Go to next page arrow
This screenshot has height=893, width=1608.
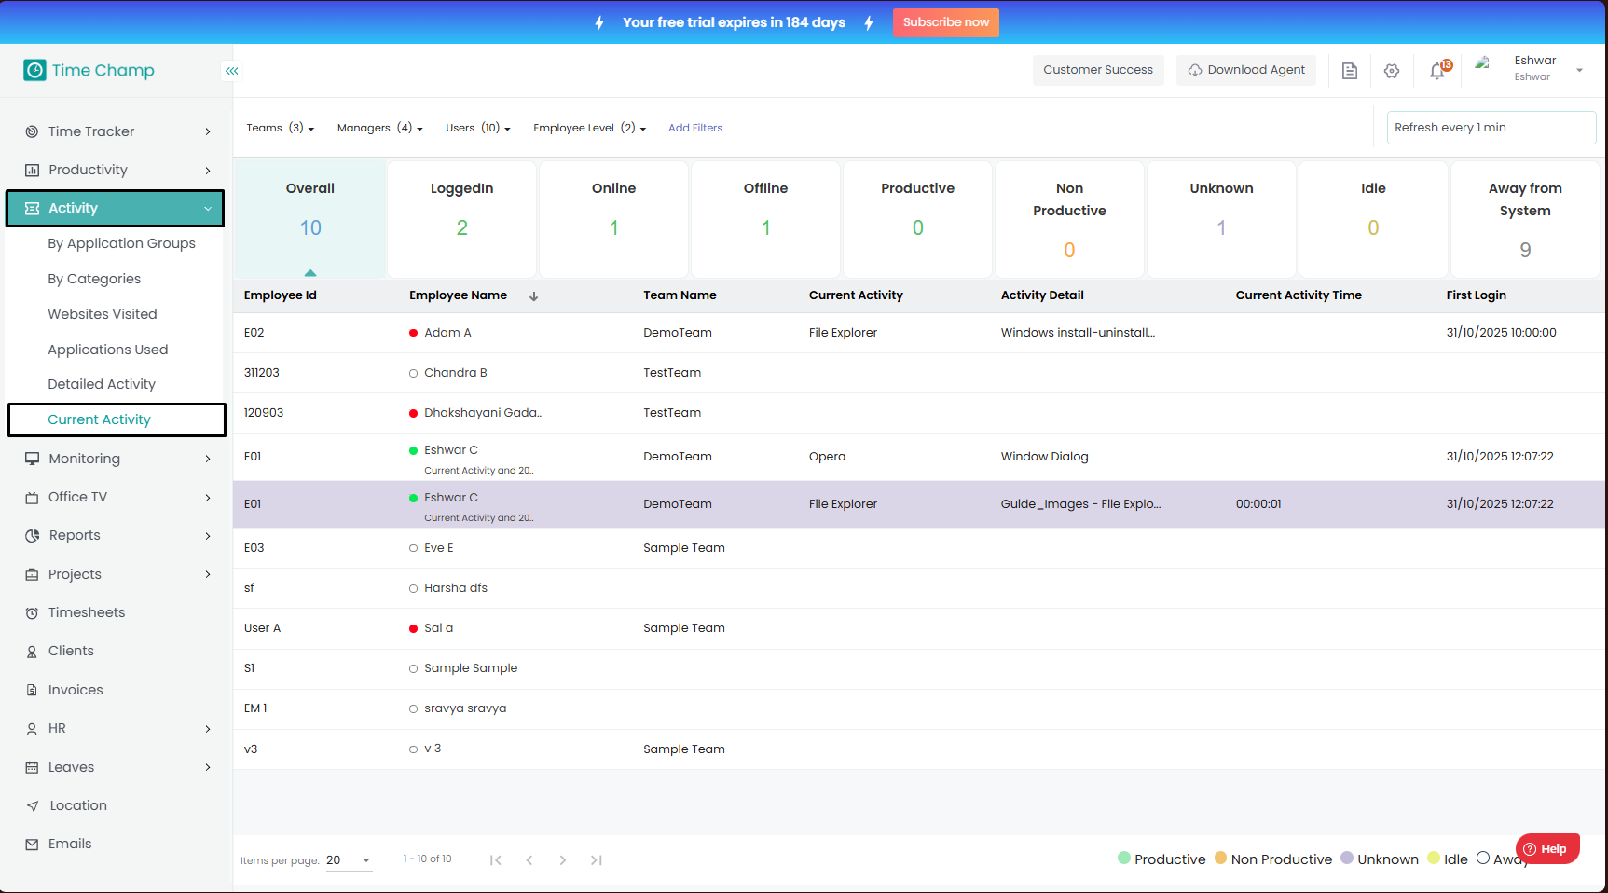tap(562, 860)
